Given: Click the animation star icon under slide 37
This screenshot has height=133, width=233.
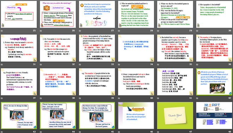Looking at the screenshot, I should point(2,98).
